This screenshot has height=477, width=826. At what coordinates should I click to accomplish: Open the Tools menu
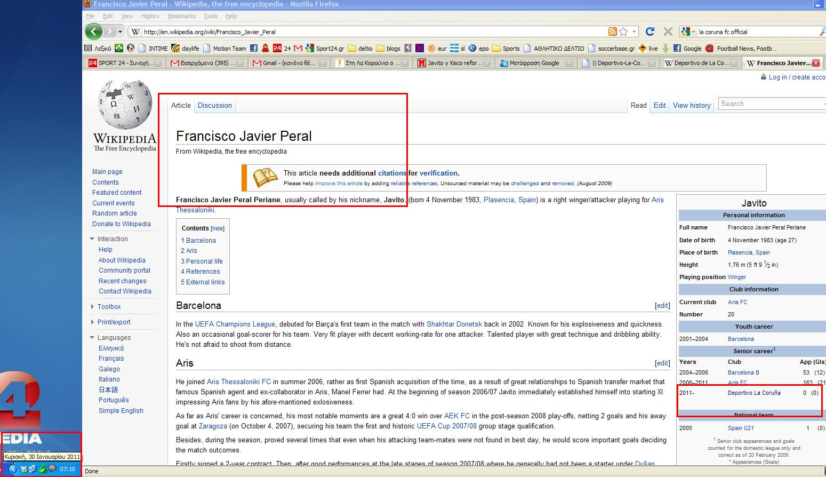pos(211,16)
